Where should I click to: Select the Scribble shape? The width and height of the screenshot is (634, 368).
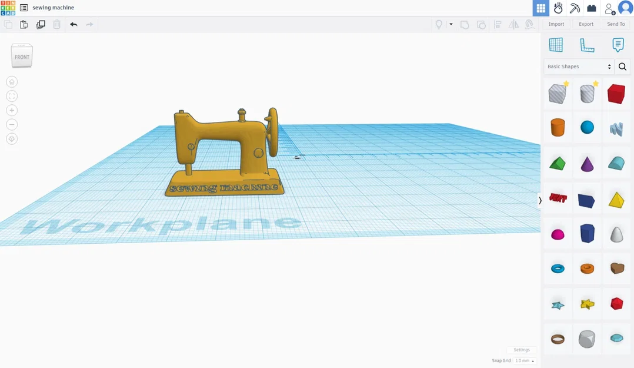616,129
